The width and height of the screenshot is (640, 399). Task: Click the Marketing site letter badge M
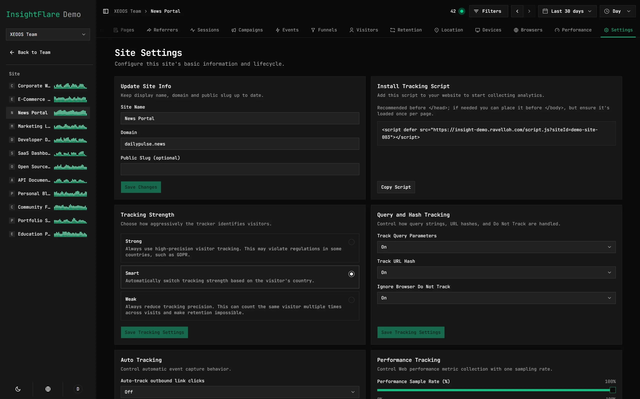coord(12,126)
